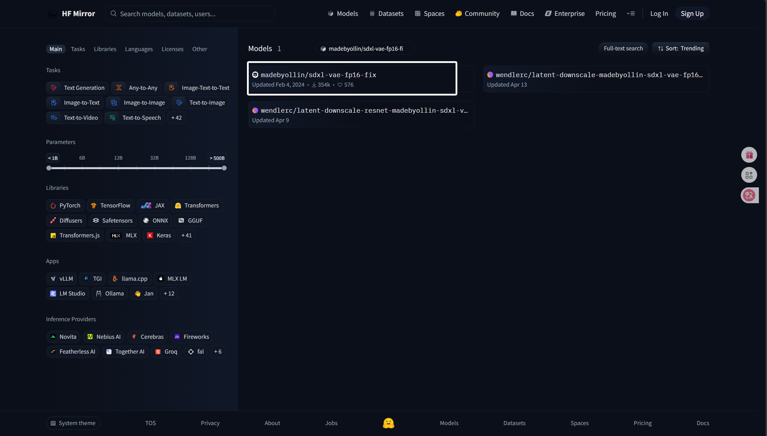
Task: Click the main search models input
Action: pyautogui.click(x=190, y=13)
